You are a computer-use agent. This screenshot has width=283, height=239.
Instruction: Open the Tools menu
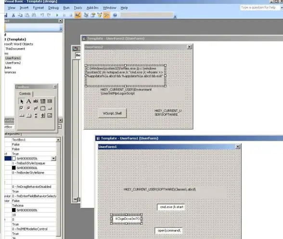pos(78,8)
